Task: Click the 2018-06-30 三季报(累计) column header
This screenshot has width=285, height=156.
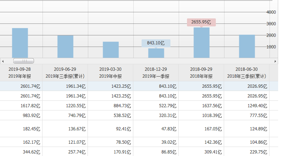Action: pyautogui.click(x=247, y=73)
